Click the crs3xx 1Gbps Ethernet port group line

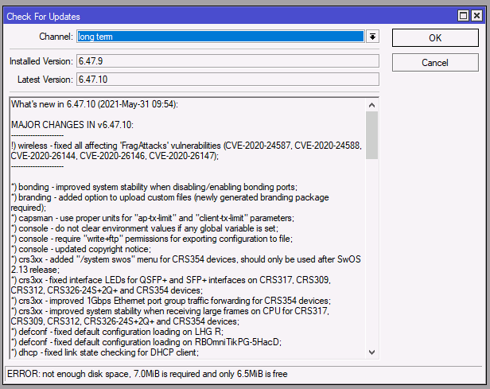click(x=171, y=301)
